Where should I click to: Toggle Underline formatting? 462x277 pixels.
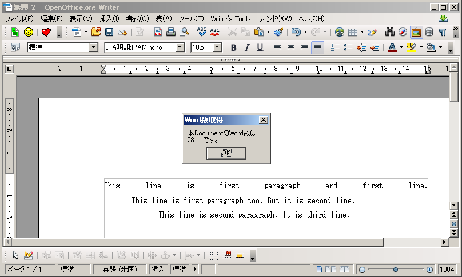click(x=260, y=47)
